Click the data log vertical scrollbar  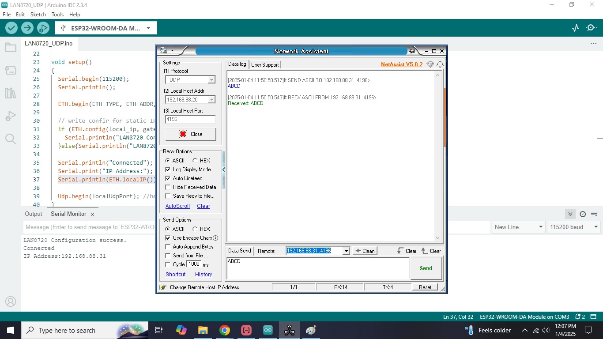pyautogui.click(x=438, y=154)
